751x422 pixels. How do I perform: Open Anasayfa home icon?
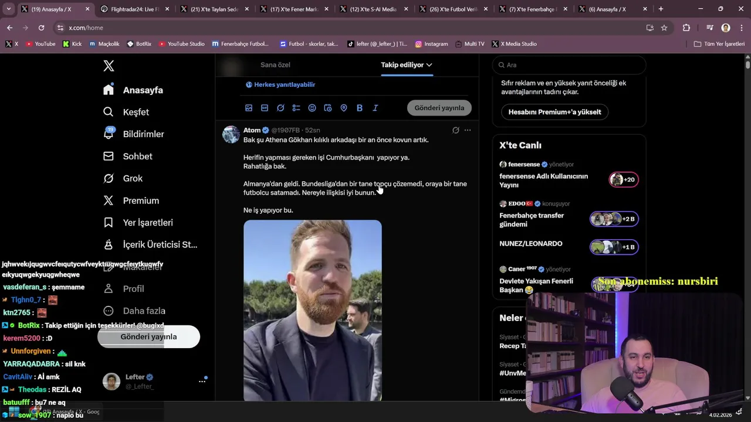[x=109, y=90]
